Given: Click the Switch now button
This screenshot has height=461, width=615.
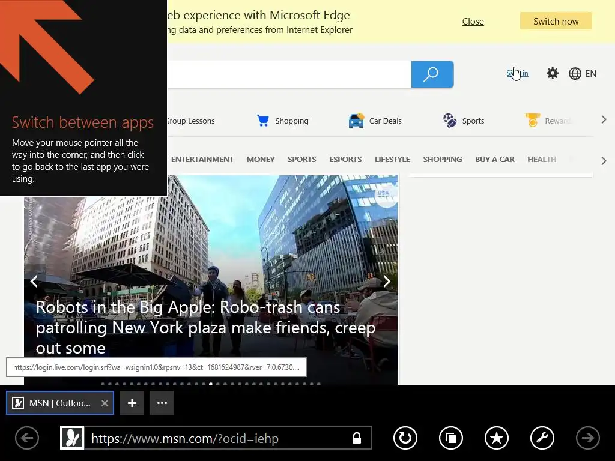Looking at the screenshot, I should (556, 21).
